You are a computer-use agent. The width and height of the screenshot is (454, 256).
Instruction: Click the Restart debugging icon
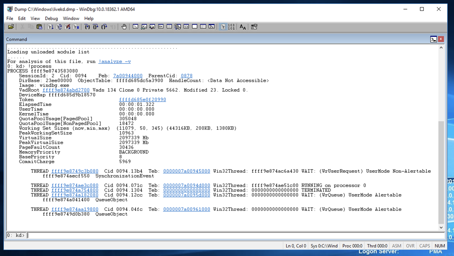[x=59, y=27]
